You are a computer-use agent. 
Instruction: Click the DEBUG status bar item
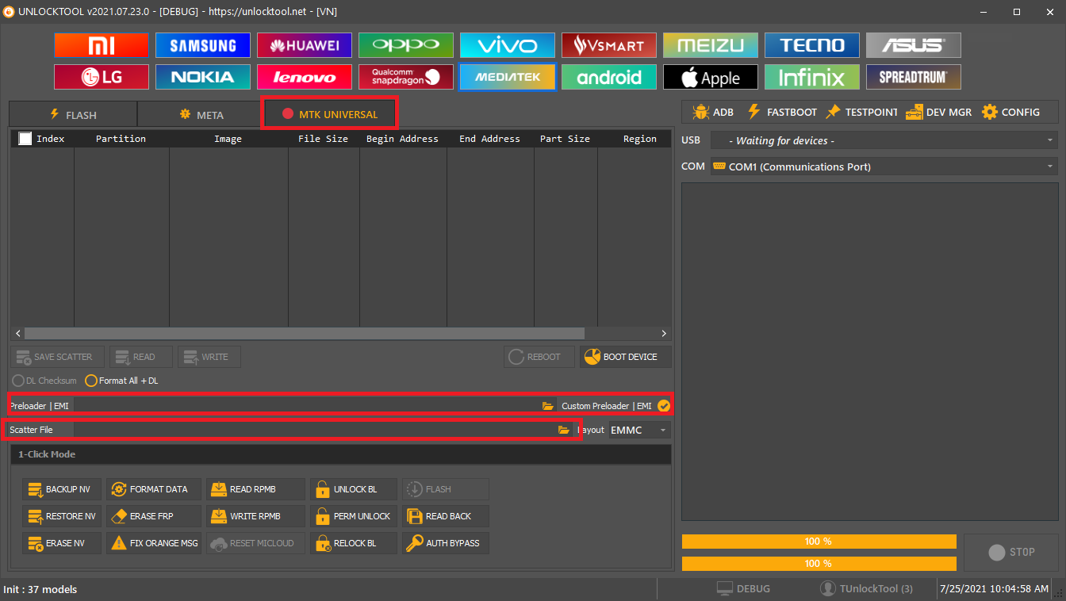click(743, 589)
